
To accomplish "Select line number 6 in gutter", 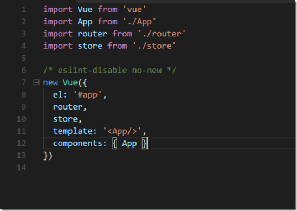I will 24,71.
